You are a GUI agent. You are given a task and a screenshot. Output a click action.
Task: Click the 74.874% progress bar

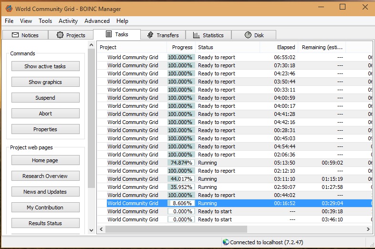coord(181,163)
